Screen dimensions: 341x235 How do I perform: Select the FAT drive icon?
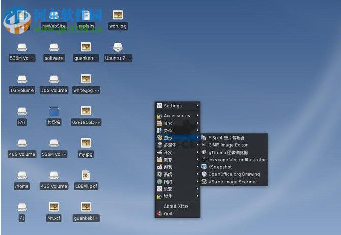pos(22,111)
